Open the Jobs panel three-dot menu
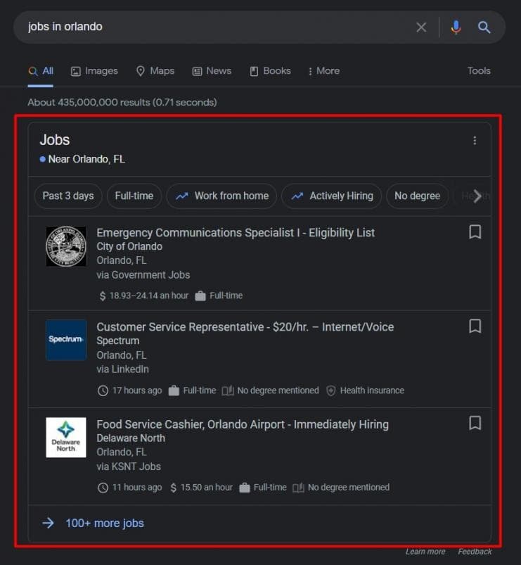The height and width of the screenshot is (565, 521). pyautogui.click(x=475, y=141)
